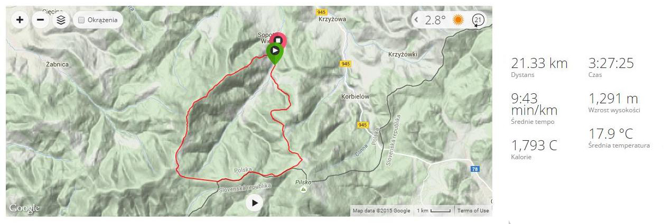Click the sun weather icon

coord(458,20)
